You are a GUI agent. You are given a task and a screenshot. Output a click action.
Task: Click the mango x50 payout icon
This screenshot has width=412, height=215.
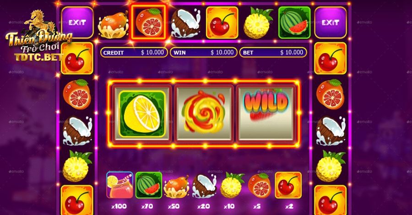[x=177, y=187]
